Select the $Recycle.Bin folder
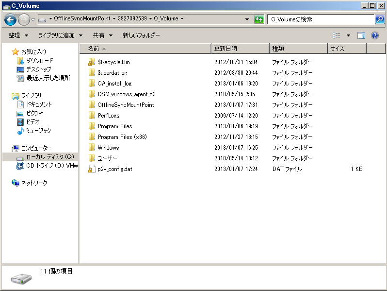 pos(109,62)
